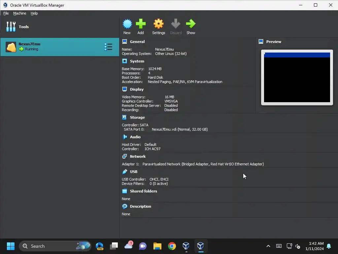Open the Storage settings heading link
This screenshot has width=338, height=254.
point(137,117)
